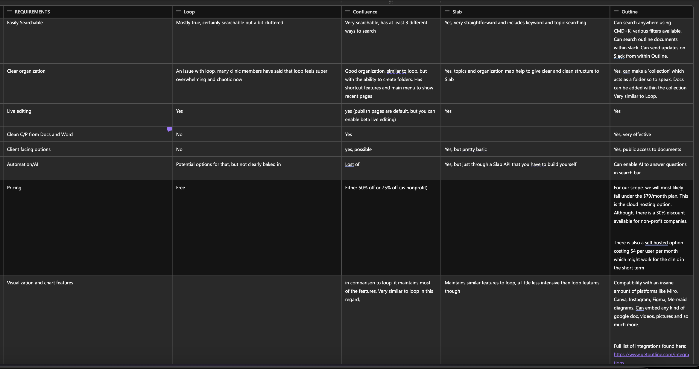Click Confluence cell 'yes (publish pages are default'

pos(391,115)
